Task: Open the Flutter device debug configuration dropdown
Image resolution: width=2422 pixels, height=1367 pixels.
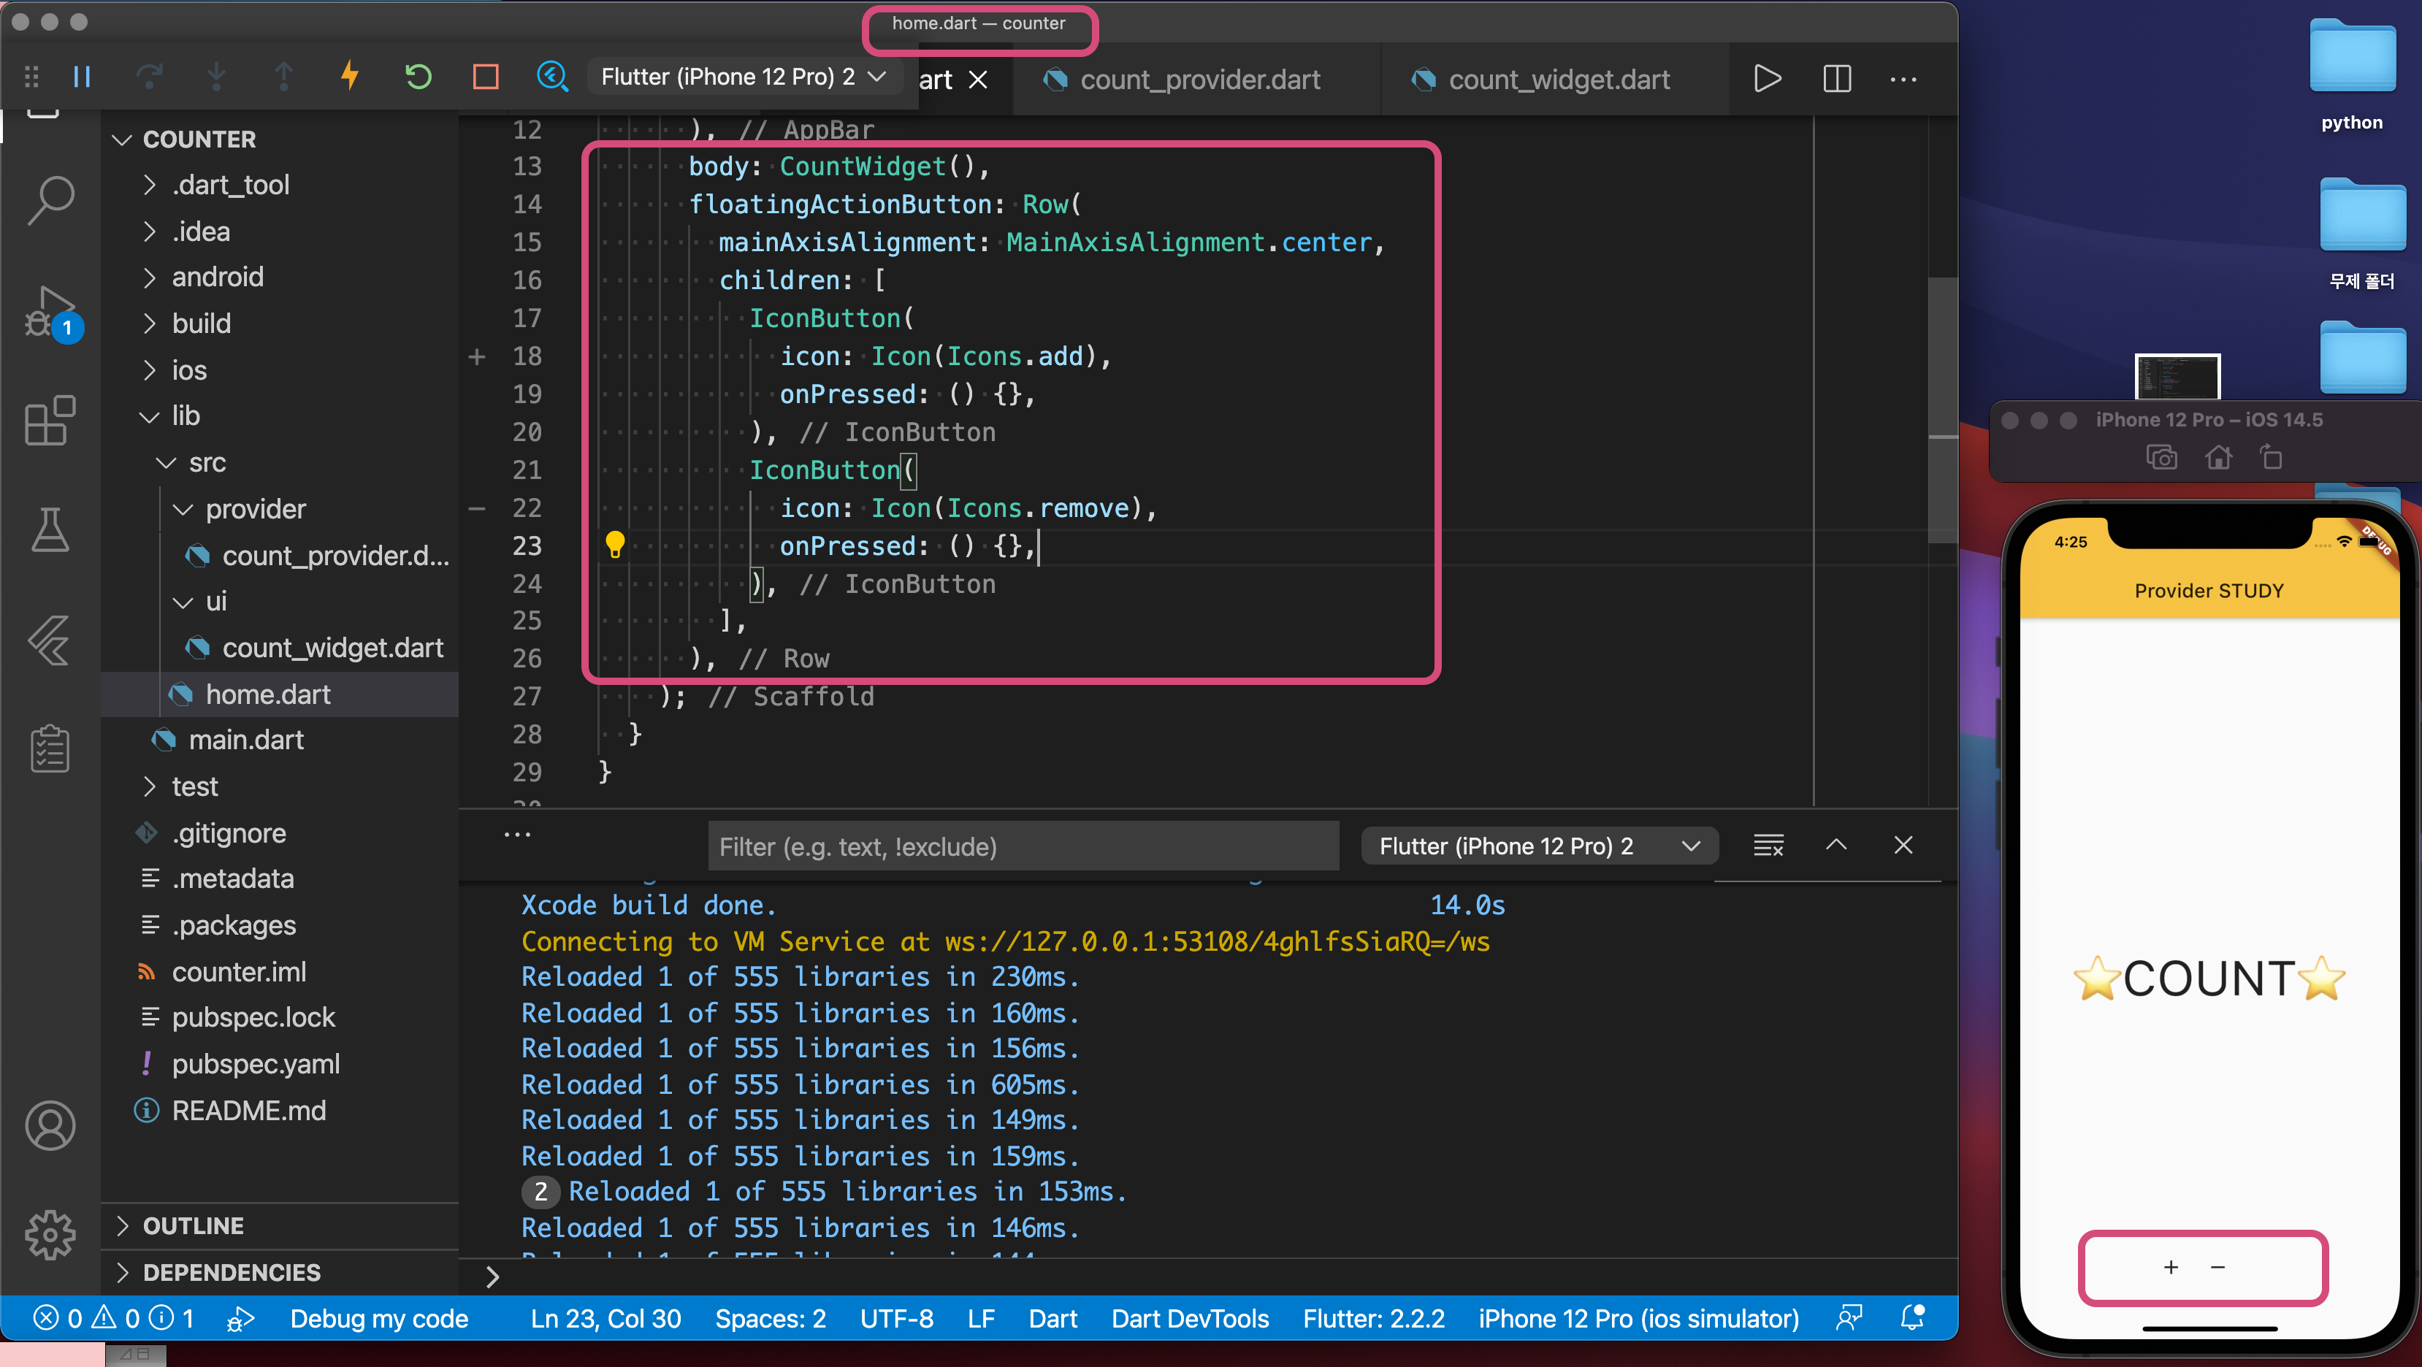Action: (x=743, y=77)
